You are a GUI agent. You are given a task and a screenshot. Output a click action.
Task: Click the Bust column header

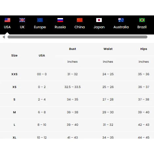pos(73,49)
